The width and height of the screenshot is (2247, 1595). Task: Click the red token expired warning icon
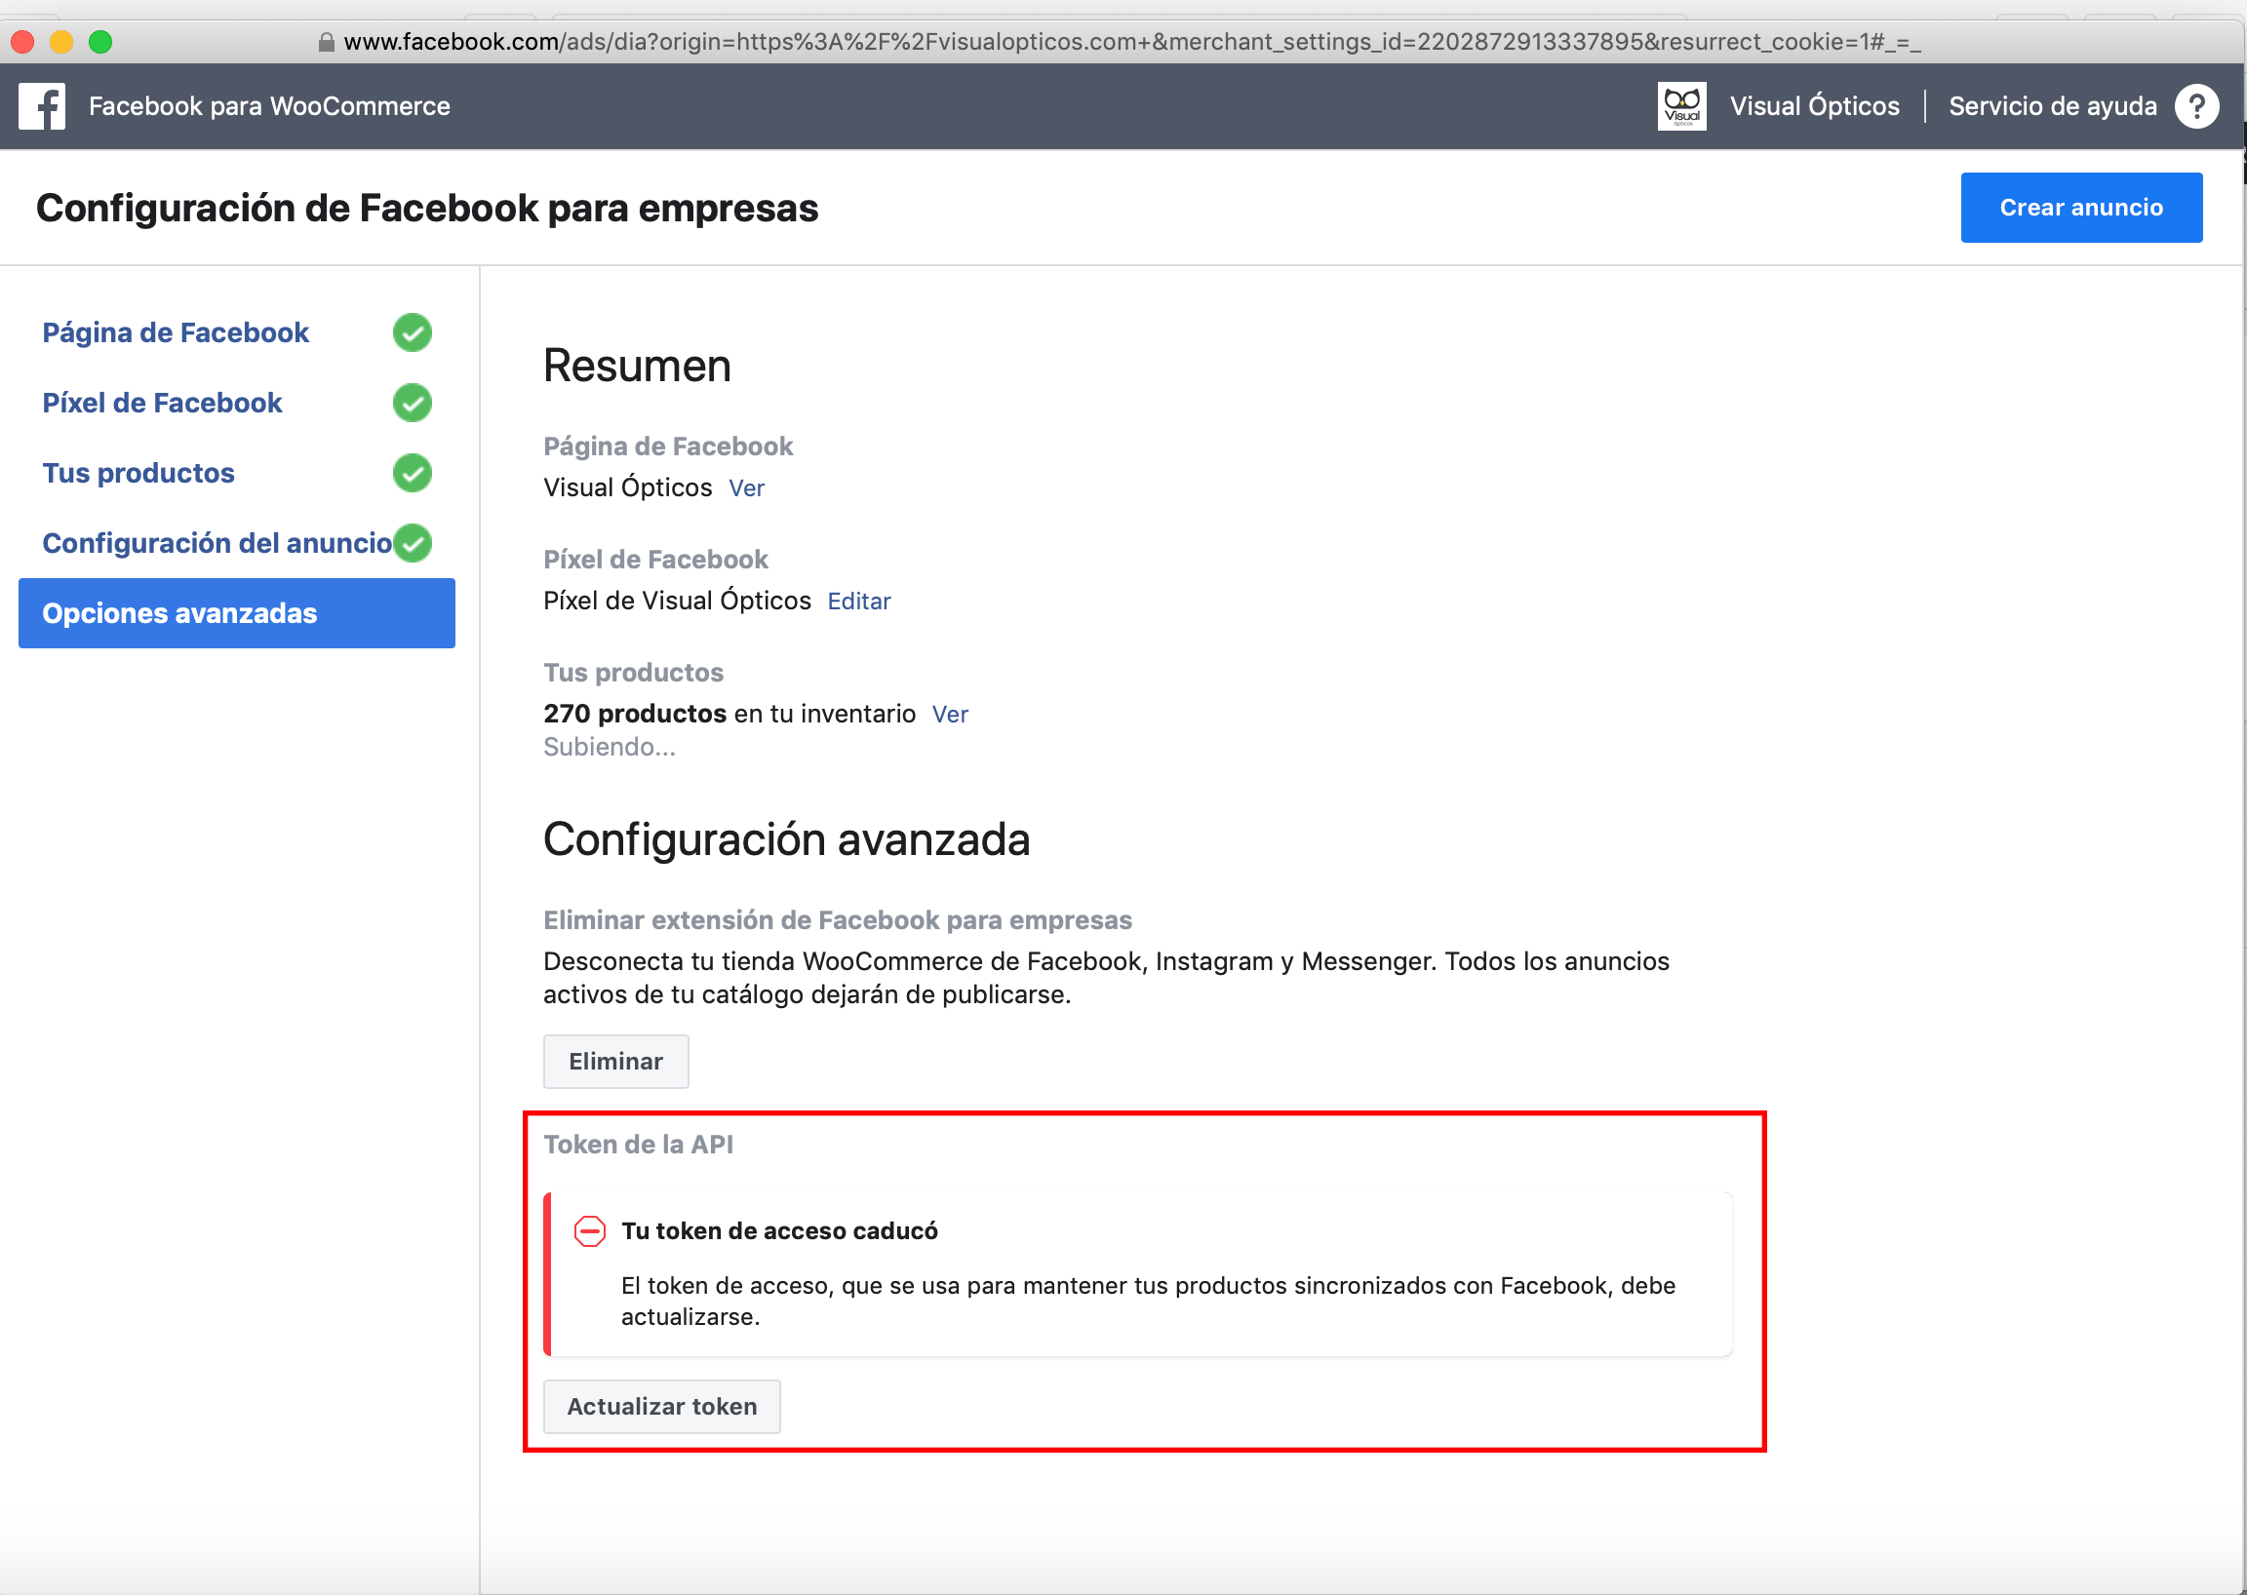click(589, 1230)
